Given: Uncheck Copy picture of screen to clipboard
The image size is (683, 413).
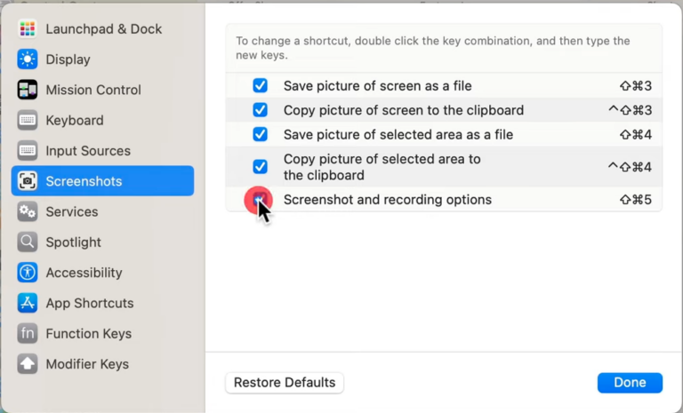Looking at the screenshot, I should pyautogui.click(x=260, y=109).
